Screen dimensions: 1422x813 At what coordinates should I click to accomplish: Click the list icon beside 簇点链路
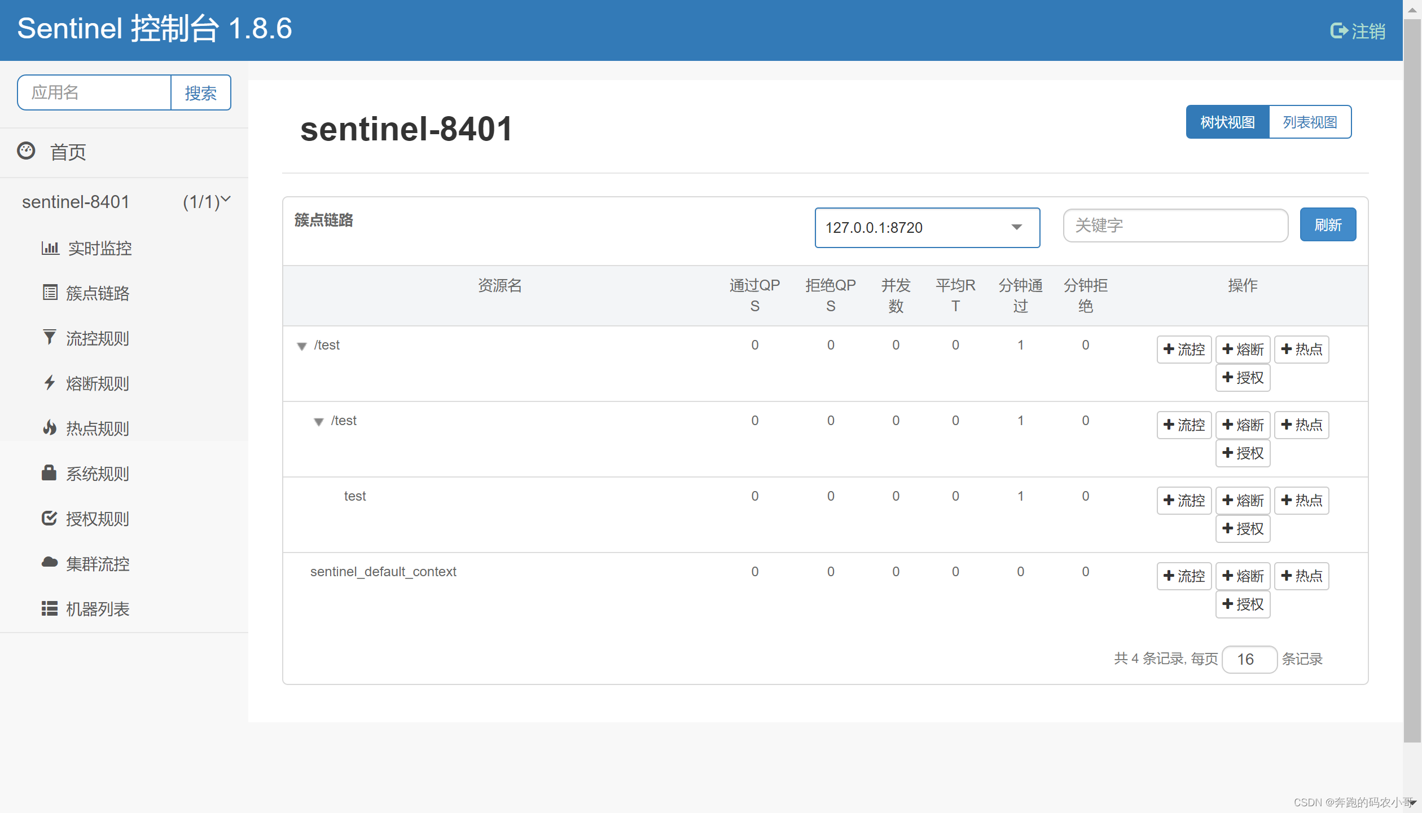tap(50, 292)
